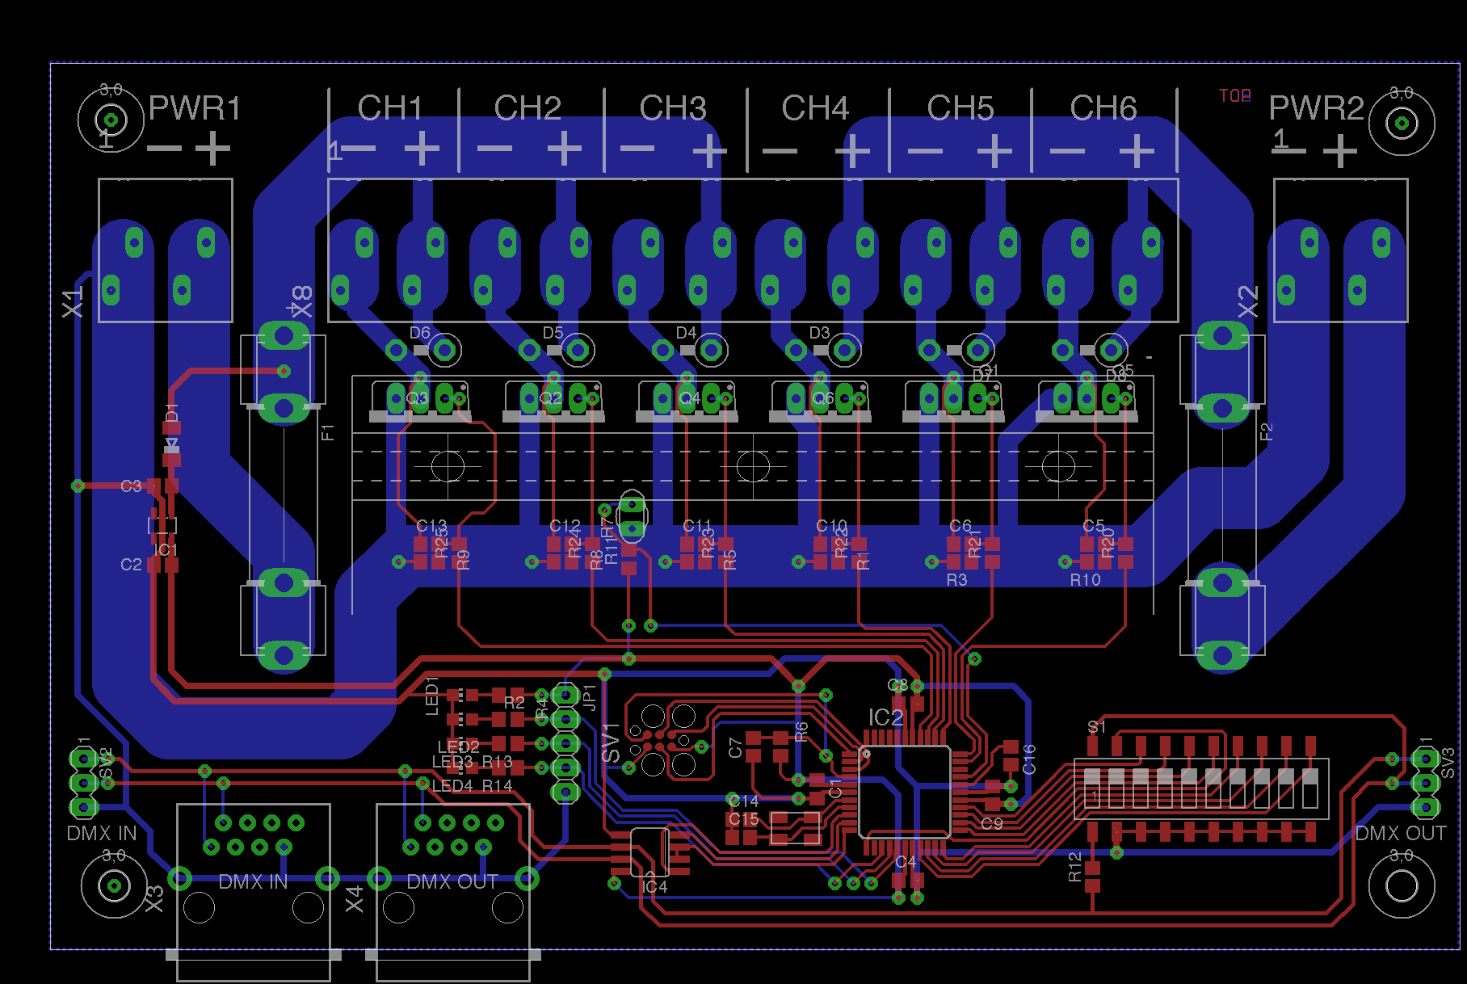Select the D3 diode label
Viewport: 1467px width, 984px height.
tap(819, 333)
